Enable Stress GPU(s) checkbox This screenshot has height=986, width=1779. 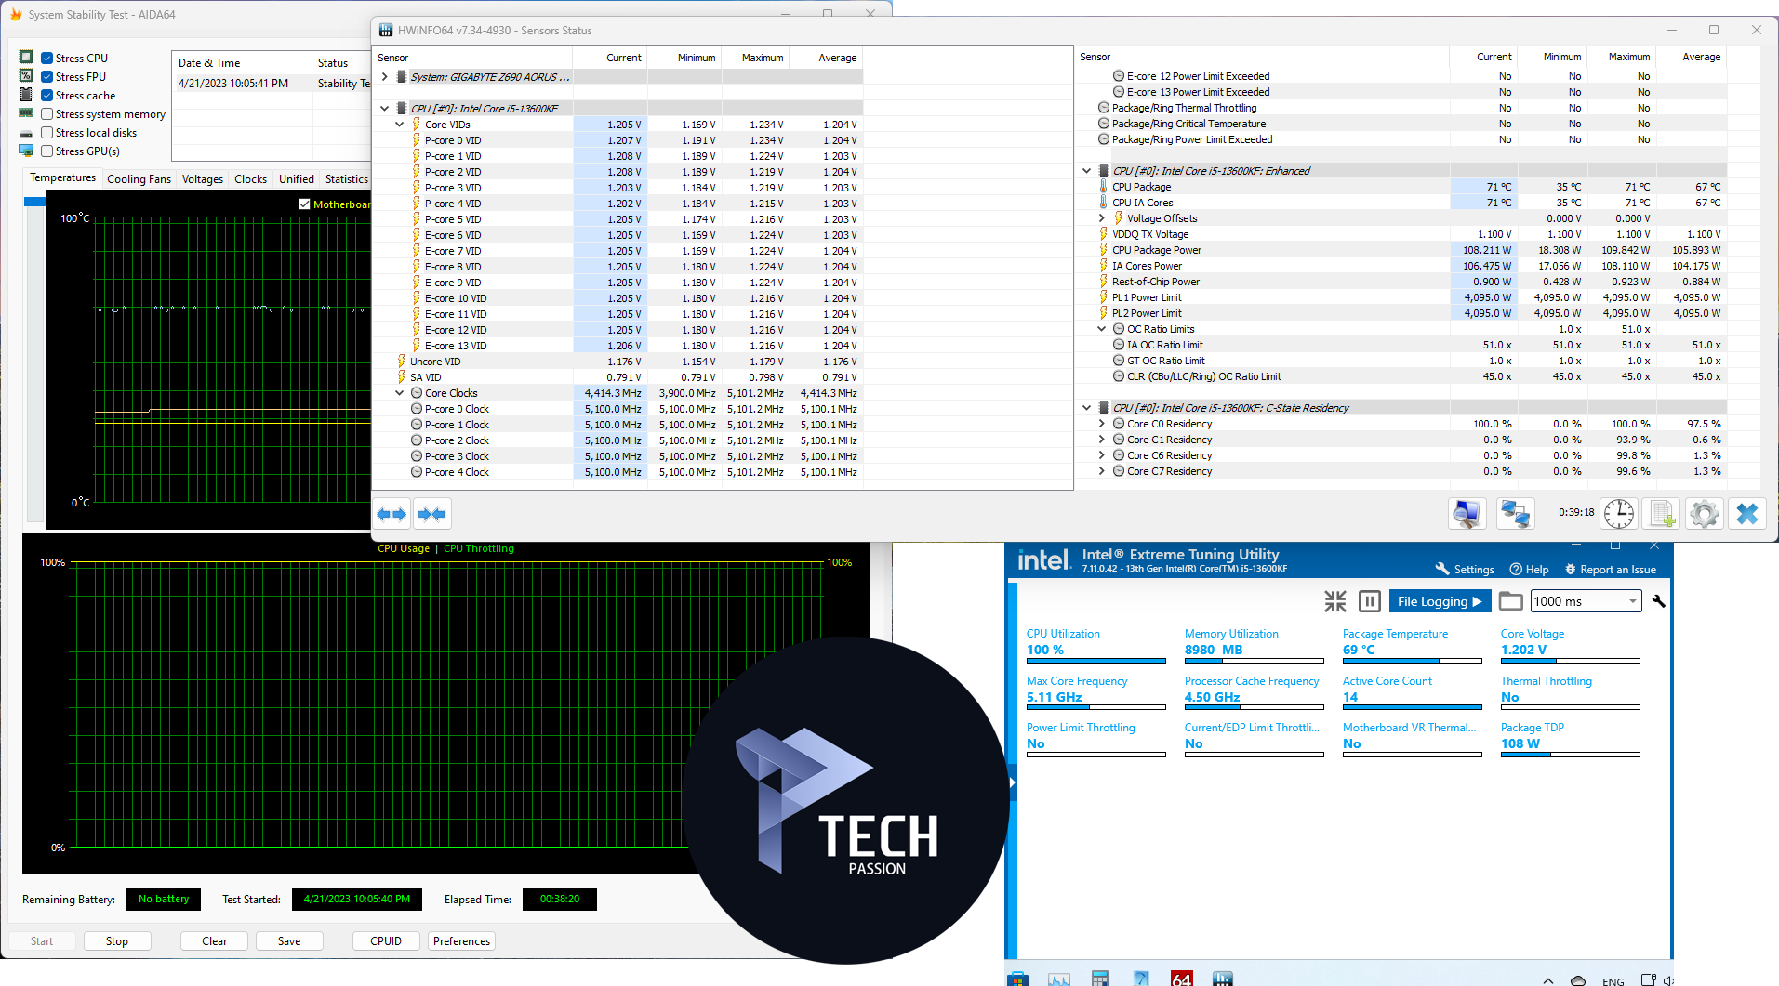47,151
